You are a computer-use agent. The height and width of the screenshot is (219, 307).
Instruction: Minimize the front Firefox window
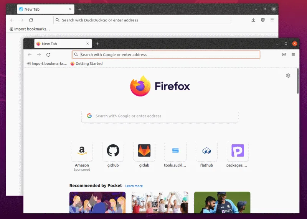pyautogui.click(x=277, y=44)
